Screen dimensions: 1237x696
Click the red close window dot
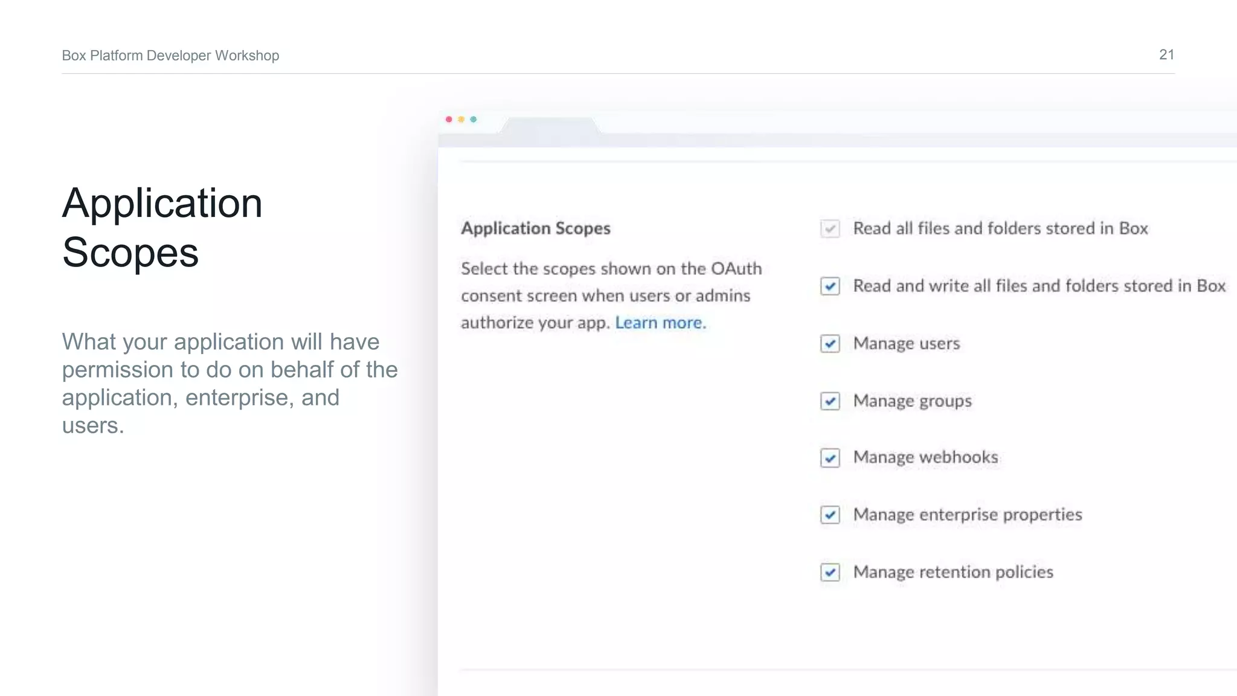(x=449, y=119)
